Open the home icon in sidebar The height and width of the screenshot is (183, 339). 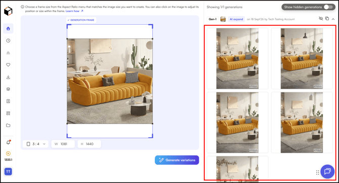pyautogui.click(x=8, y=29)
